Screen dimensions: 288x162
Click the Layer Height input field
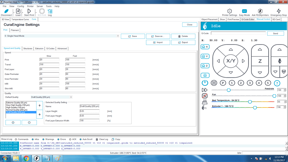[90, 111]
